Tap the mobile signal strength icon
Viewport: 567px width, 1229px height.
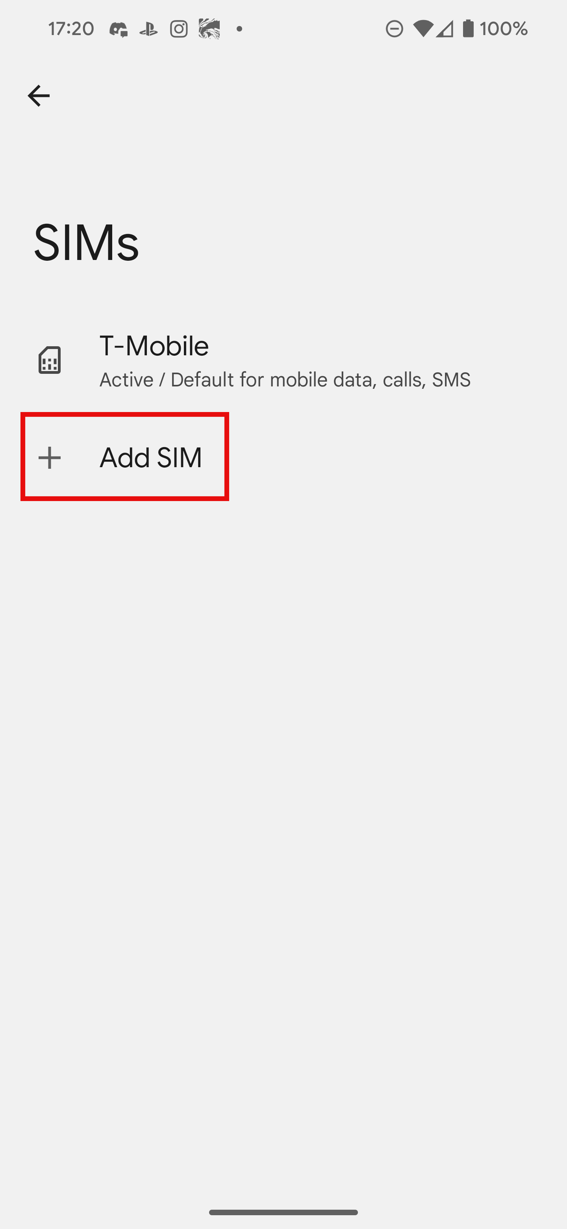click(x=445, y=29)
